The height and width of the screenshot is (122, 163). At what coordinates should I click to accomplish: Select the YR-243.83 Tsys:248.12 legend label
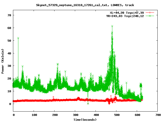(125, 16)
